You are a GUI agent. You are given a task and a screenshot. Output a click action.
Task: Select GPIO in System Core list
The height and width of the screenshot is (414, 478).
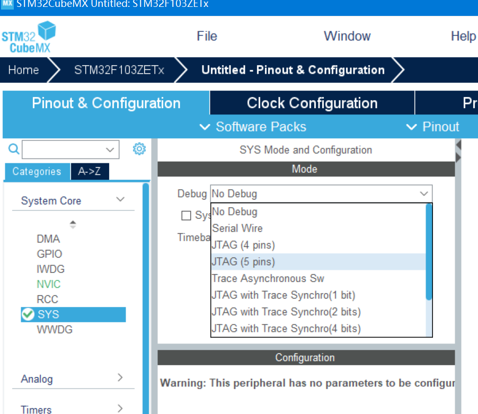coord(49,254)
